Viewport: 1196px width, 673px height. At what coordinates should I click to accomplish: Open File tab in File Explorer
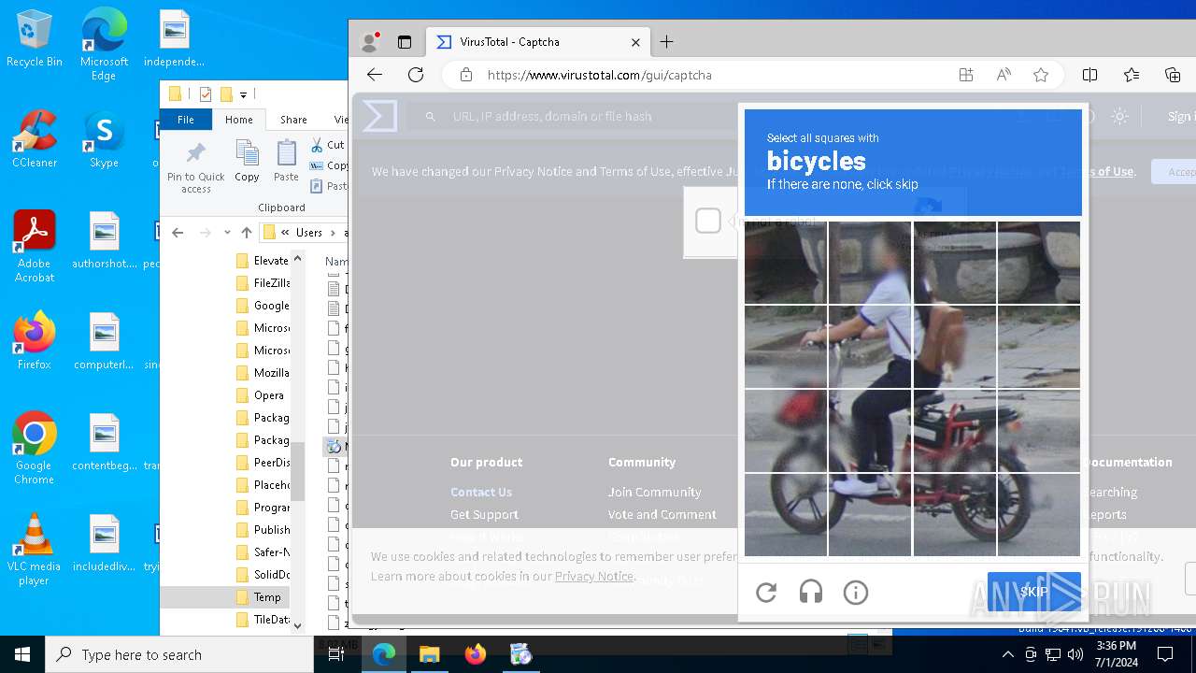pyautogui.click(x=186, y=120)
